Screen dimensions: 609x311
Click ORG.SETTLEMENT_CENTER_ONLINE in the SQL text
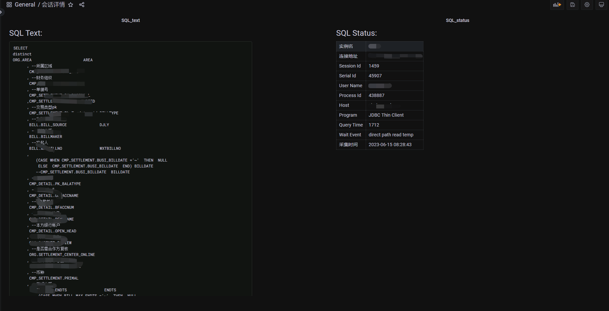coord(62,255)
